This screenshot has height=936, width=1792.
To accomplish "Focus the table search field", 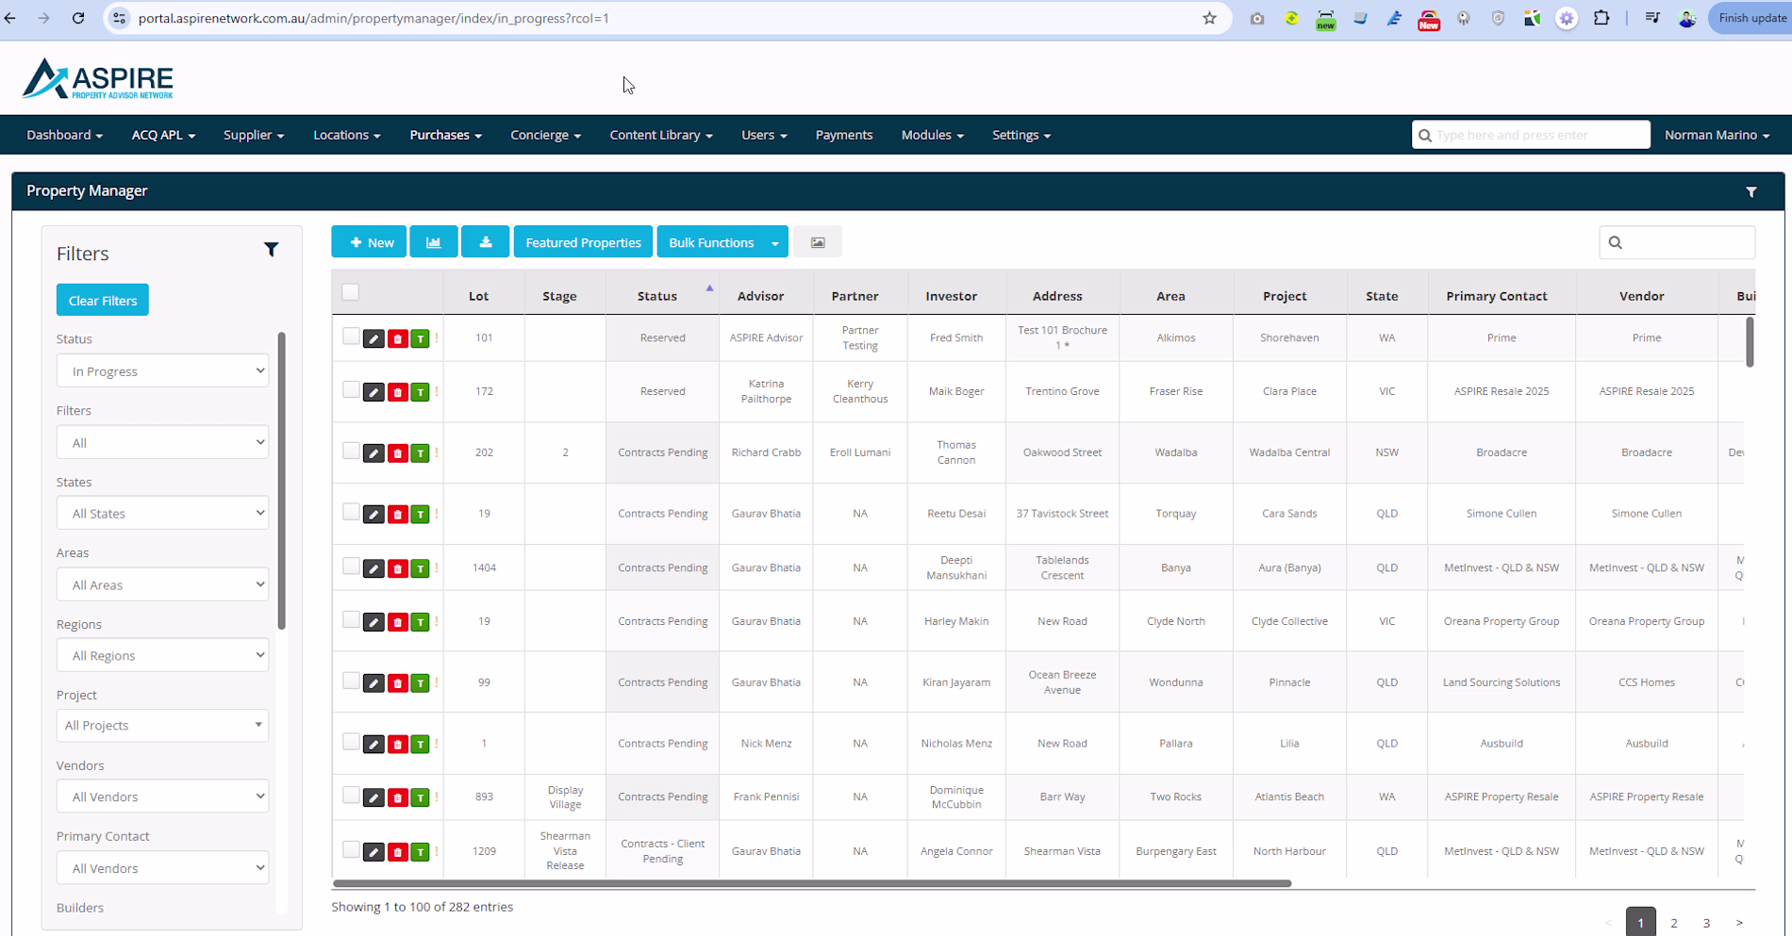I will pos(1677,242).
